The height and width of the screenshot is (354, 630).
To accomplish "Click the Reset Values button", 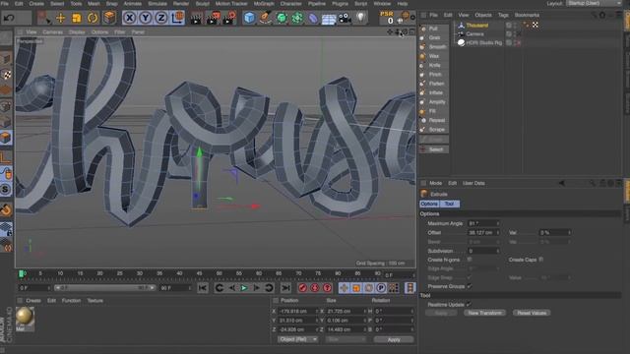I will click(532, 313).
